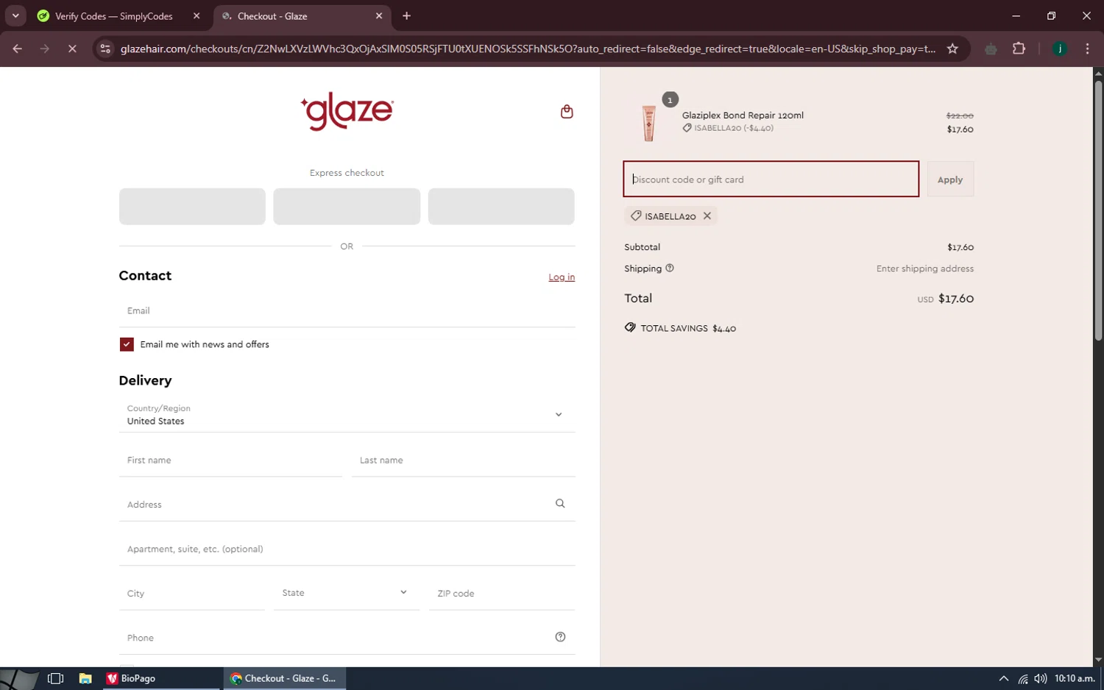Click the middle express checkout button placeholder
This screenshot has height=690, width=1104.
347,206
